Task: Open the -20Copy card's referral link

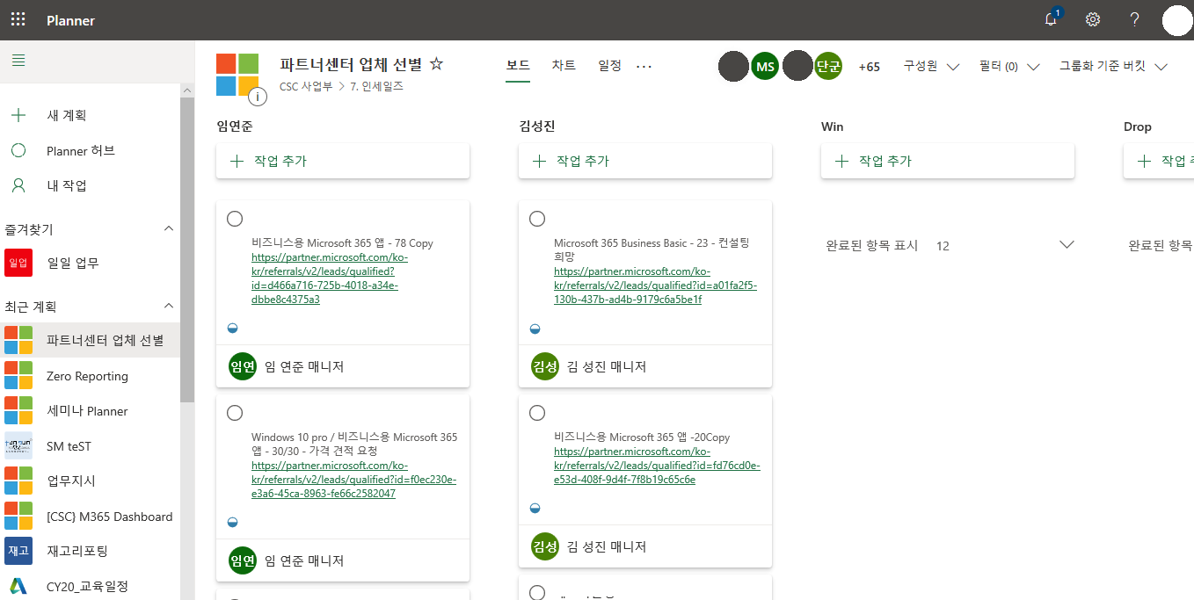Action: 657,466
